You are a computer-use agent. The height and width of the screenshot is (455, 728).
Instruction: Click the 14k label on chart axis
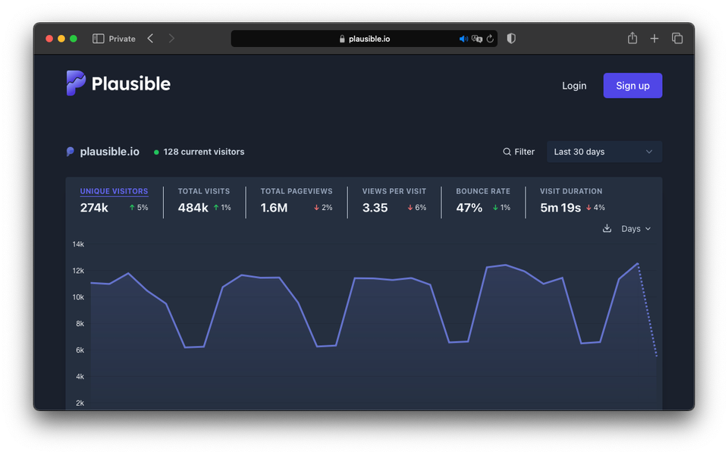pyautogui.click(x=78, y=244)
